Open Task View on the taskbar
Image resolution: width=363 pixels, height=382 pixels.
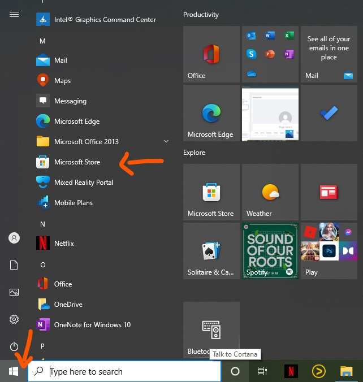click(262, 371)
